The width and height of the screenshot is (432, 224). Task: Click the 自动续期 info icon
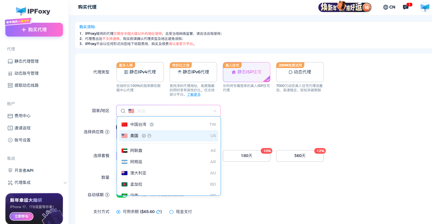107,195
